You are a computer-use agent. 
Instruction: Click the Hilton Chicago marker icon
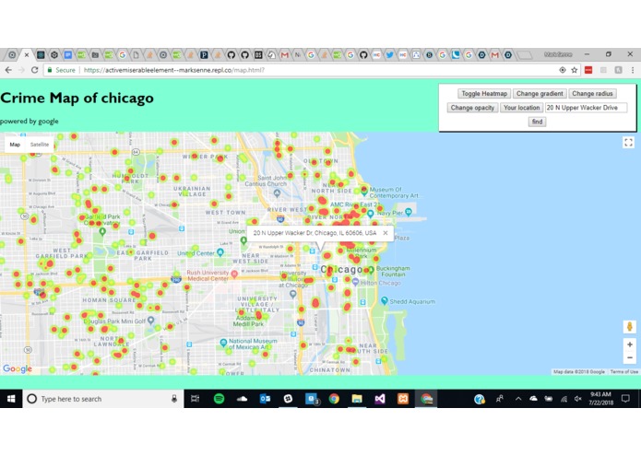tap(355, 282)
